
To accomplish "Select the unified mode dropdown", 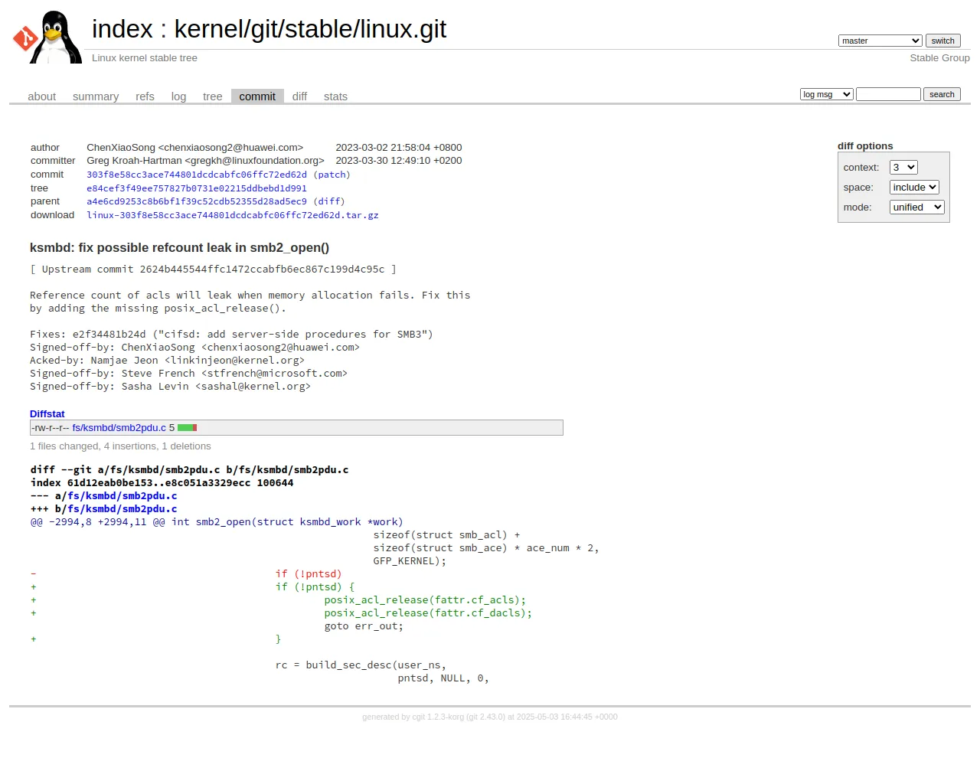I will (916, 207).
